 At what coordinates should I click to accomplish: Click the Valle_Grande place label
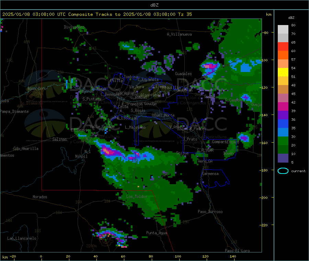102,126
